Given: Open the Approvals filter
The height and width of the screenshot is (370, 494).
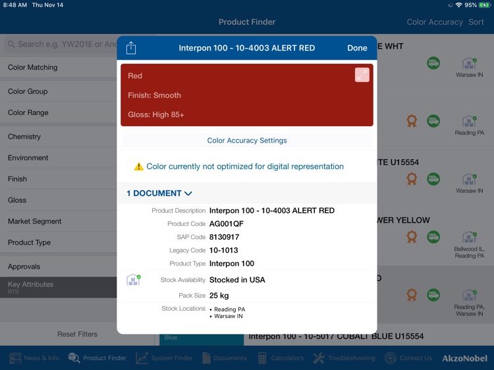Looking at the screenshot, I should coord(58,267).
